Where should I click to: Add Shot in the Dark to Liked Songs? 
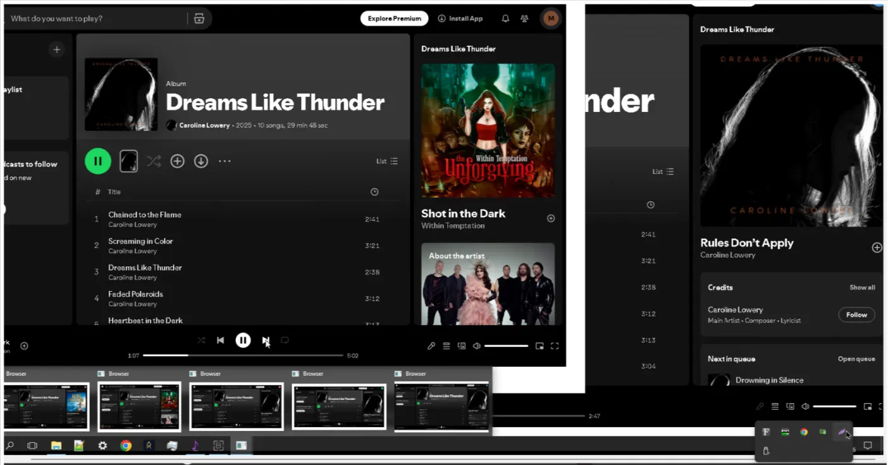coord(551,218)
